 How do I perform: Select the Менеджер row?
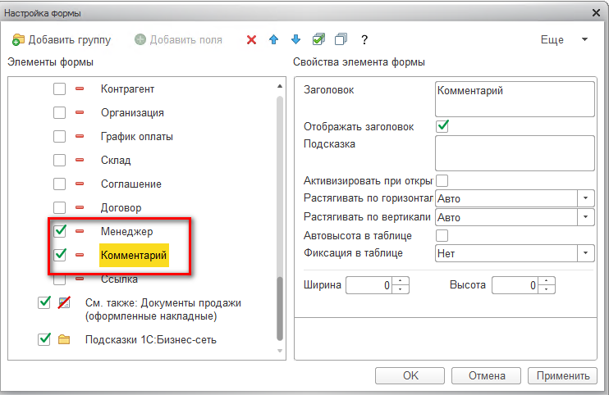tap(126, 231)
